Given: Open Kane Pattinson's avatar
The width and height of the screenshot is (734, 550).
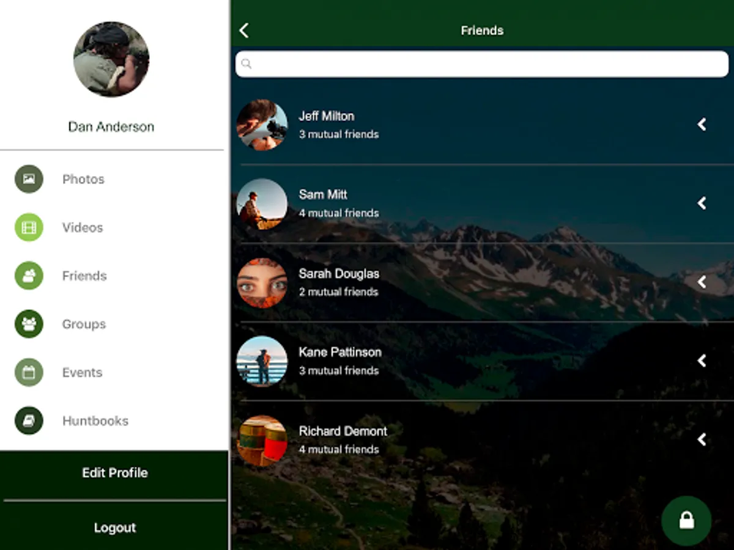Looking at the screenshot, I should point(262,361).
